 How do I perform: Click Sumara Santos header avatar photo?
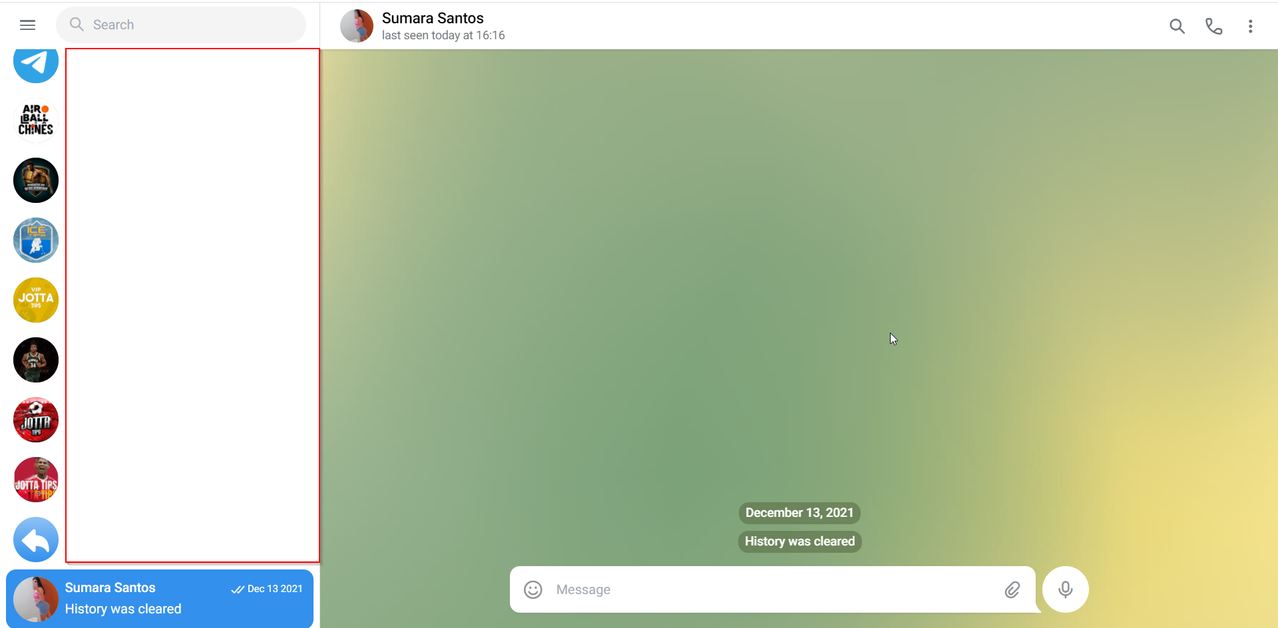357,26
